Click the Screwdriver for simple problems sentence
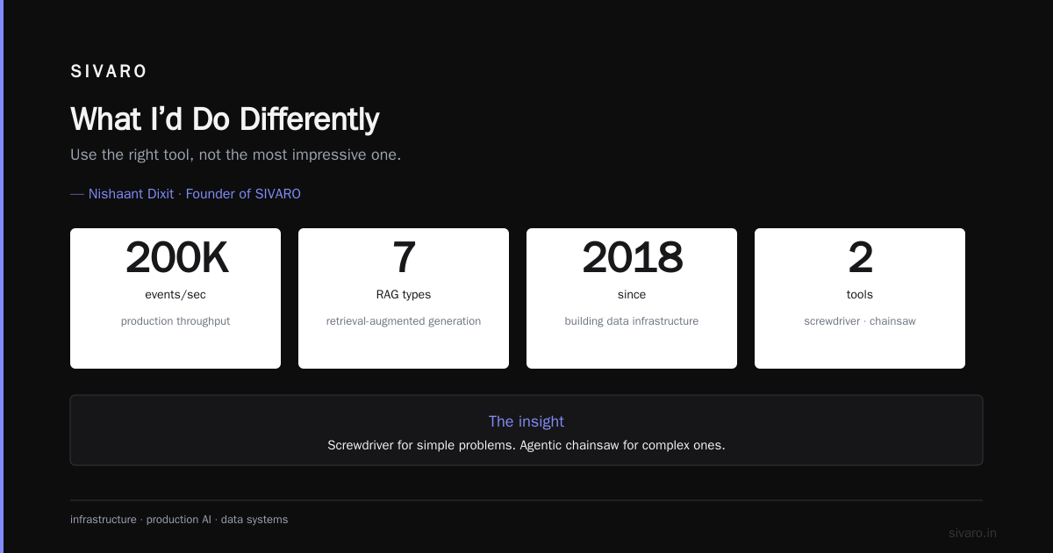 coord(526,445)
